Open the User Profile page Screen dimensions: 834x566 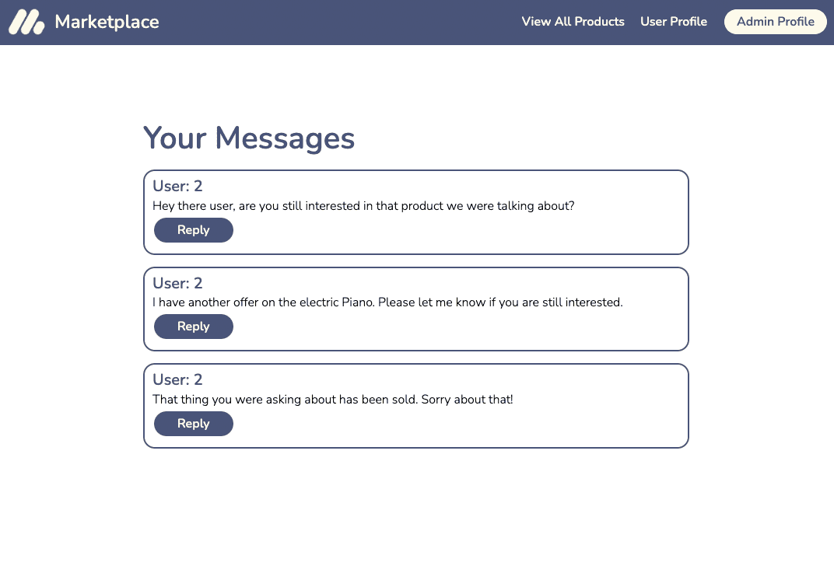coord(674,22)
